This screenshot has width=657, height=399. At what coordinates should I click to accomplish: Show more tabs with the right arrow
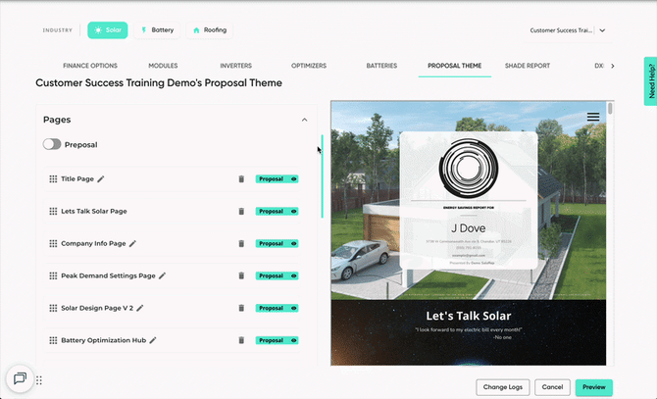(613, 66)
